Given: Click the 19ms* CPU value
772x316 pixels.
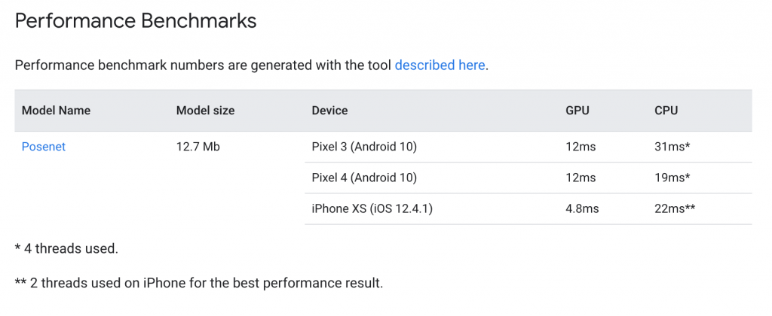Looking at the screenshot, I should point(672,178).
